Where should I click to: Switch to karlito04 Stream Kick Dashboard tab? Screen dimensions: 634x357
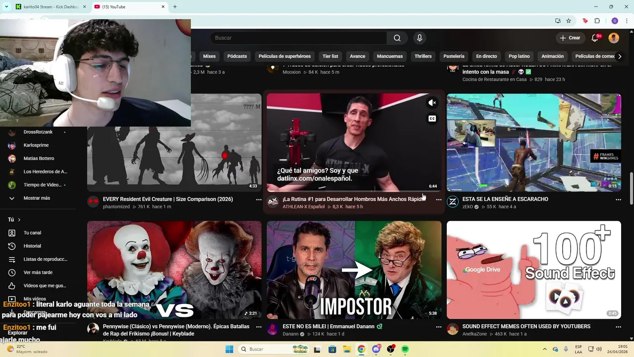point(50,7)
